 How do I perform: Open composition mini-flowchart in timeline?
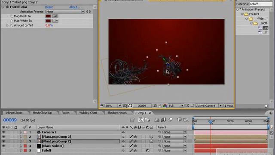tap(132, 120)
